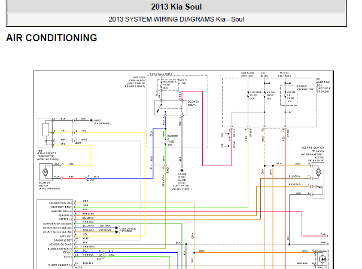Click the BLOWER RELAY label in the diagram
The height and width of the screenshot is (269, 362).
click(193, 103)
